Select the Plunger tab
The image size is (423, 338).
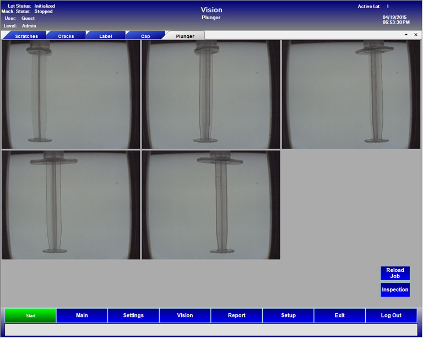point(185,36)
